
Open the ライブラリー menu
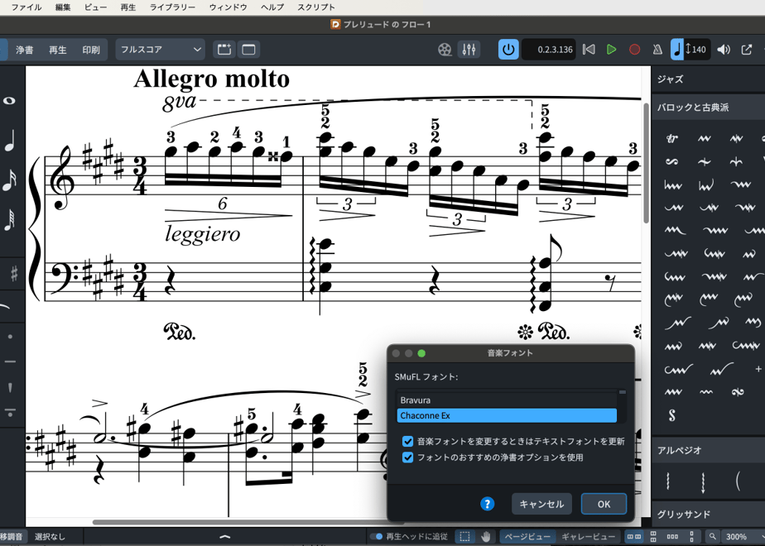(x=172, y=7)
